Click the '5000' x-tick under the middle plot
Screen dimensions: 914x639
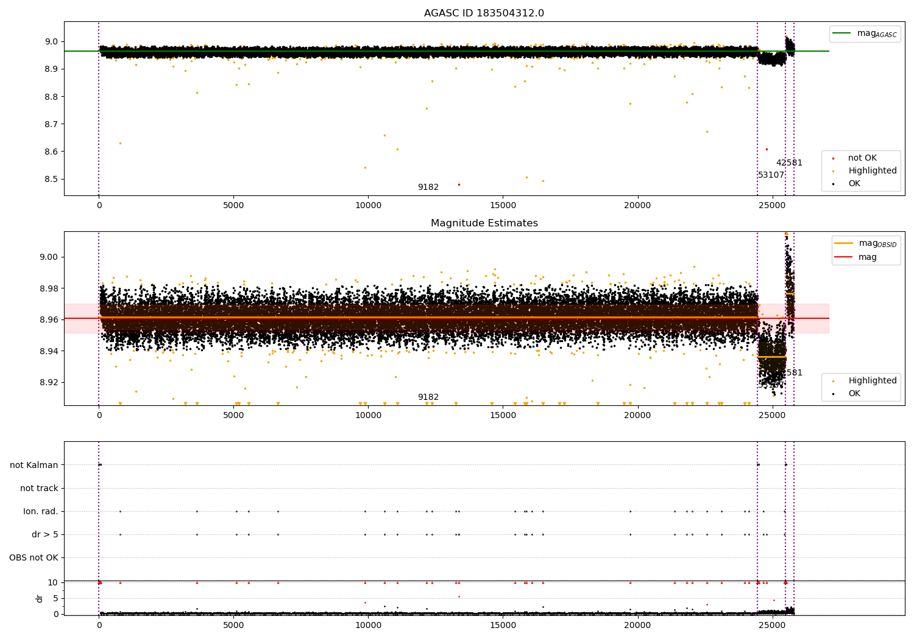click(233, 416)
